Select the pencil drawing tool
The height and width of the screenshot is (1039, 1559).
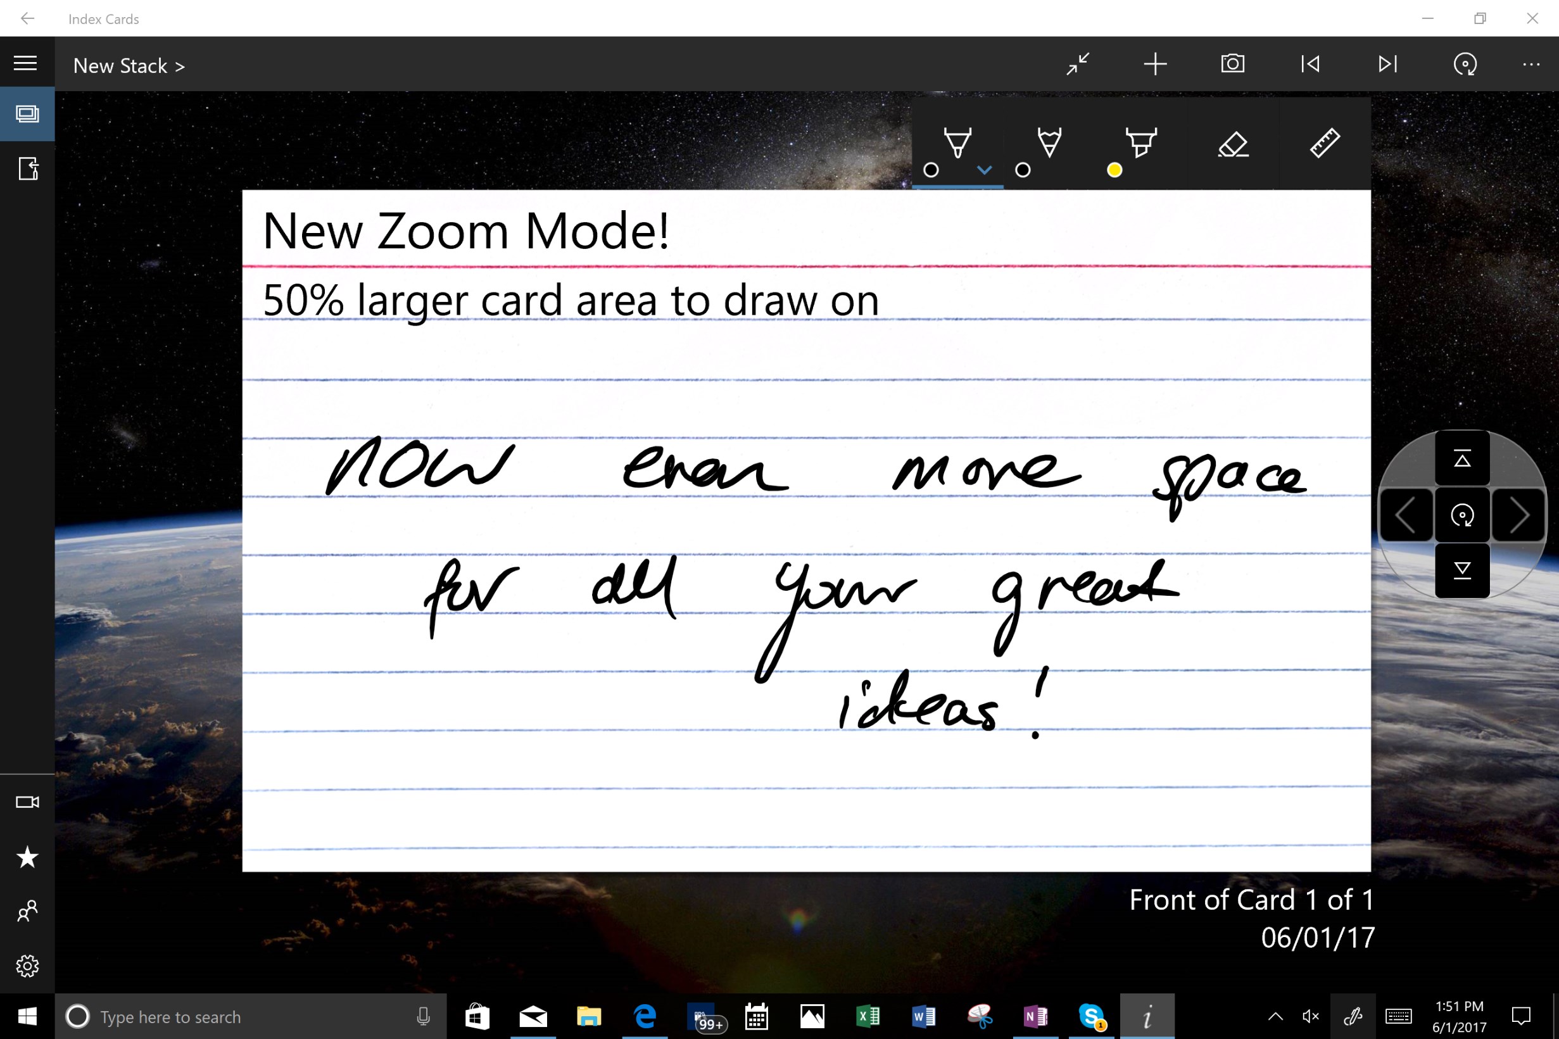(x=1049, y=142)
